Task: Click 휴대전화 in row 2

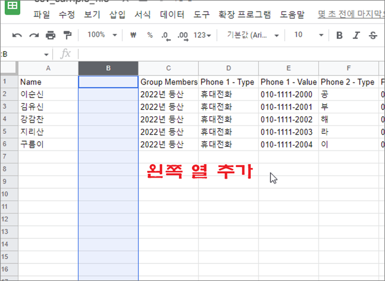Action: click(229, 94)
